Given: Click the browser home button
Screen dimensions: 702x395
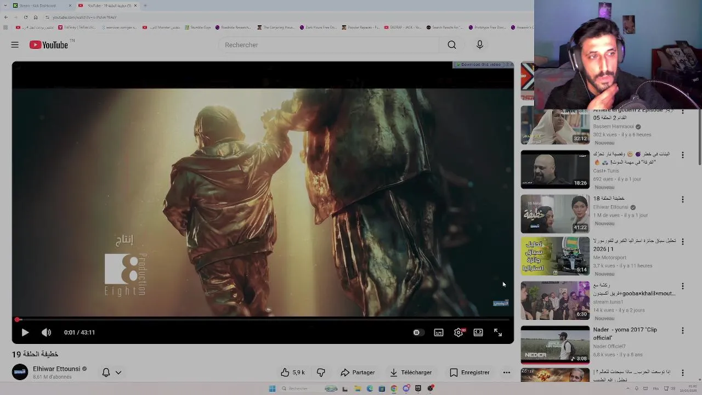Looking at the screenshot, I should 36,17.
